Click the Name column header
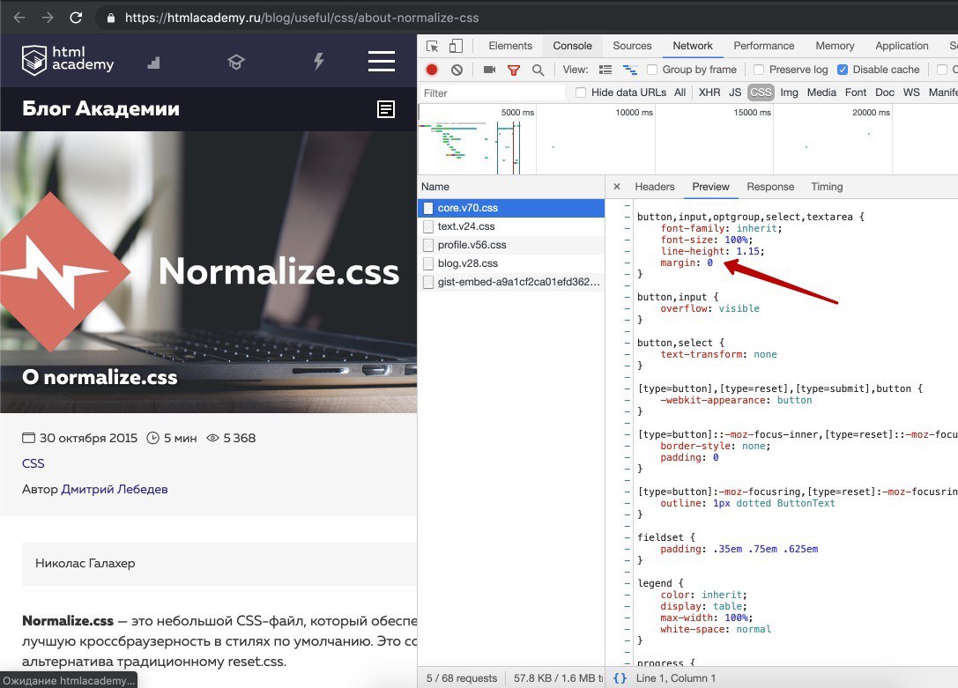The width and height of the screenshot is (958, 688). click(511, 187)
